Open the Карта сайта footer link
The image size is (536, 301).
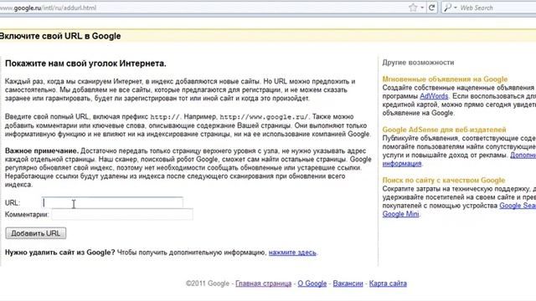tap(388, 283)
